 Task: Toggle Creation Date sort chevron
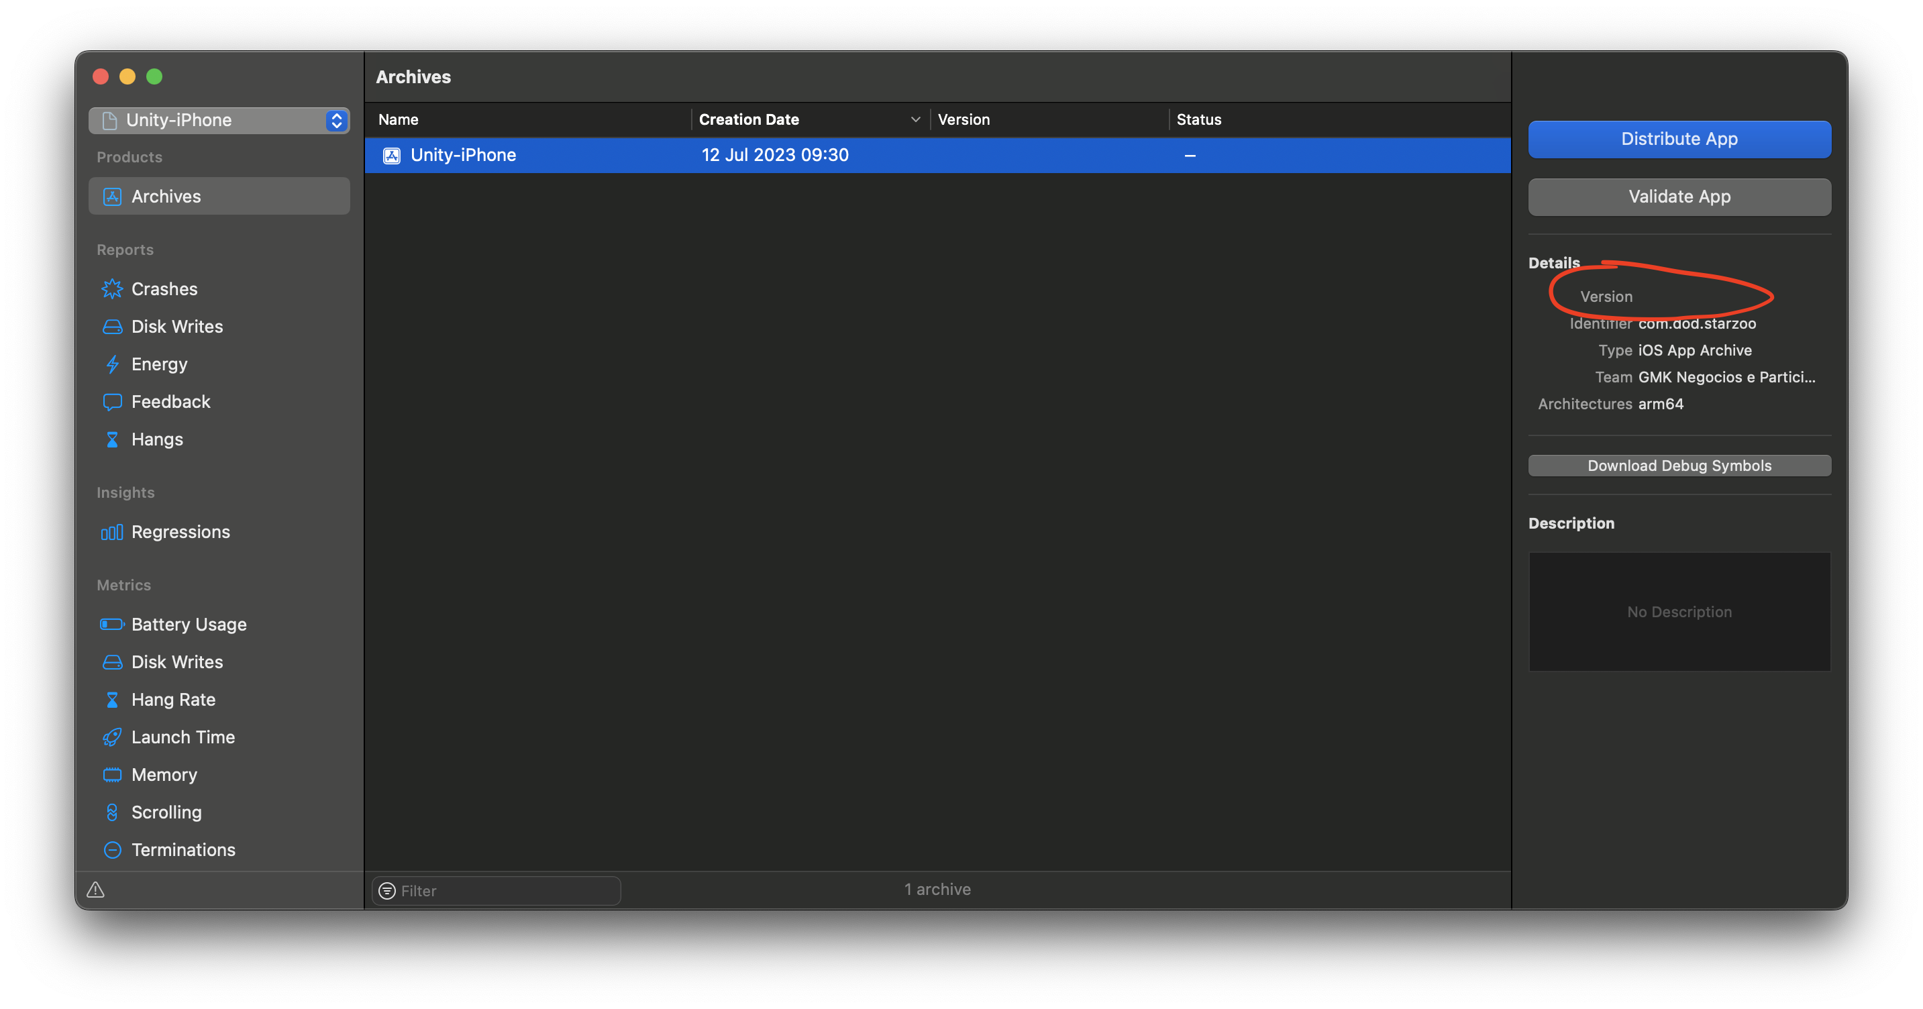pyautogui.click(x=915, y=119)
